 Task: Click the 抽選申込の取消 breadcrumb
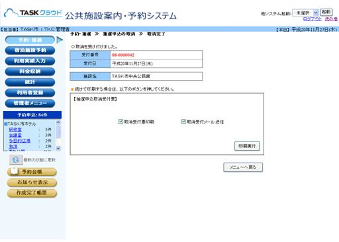(119, 34)
